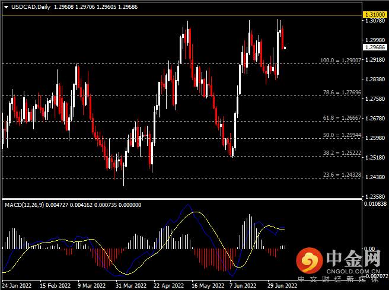The height and width of the screenshot is (290, 389).
Task: Click the date label 15 Feb 2022
Action: [55, 285]
